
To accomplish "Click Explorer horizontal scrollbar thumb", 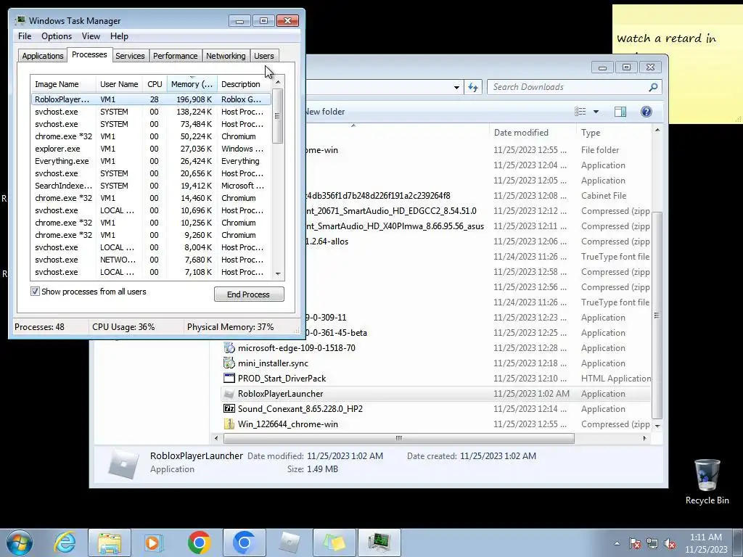I will tap(398, 438).
